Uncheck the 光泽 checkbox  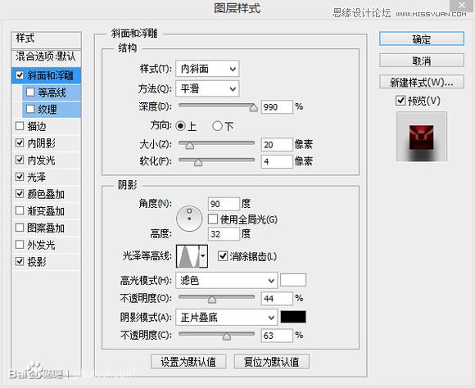(x=20, y=177)
